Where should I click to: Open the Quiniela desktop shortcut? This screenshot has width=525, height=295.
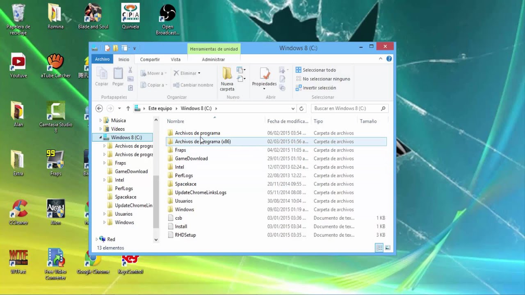pos(130,16)
